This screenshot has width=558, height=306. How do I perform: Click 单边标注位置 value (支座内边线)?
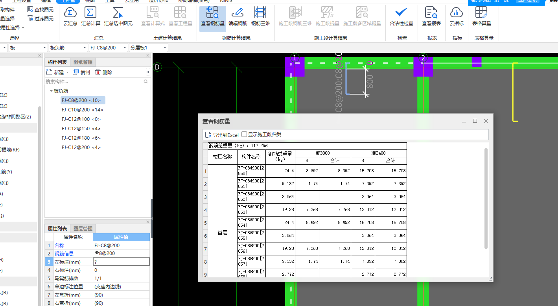(121, 286)
